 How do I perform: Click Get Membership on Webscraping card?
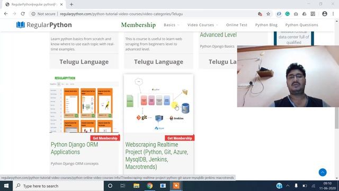[x=180, y=138]
